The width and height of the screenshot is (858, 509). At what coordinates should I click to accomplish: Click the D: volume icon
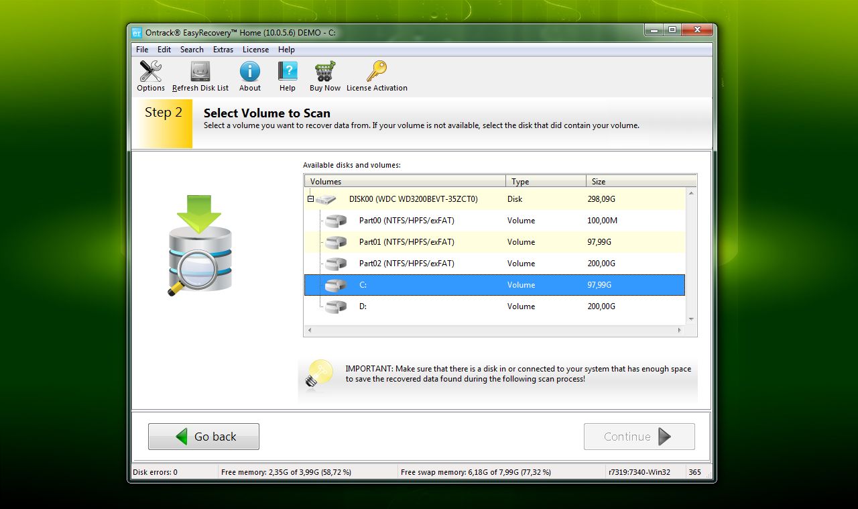coord(336,306)
